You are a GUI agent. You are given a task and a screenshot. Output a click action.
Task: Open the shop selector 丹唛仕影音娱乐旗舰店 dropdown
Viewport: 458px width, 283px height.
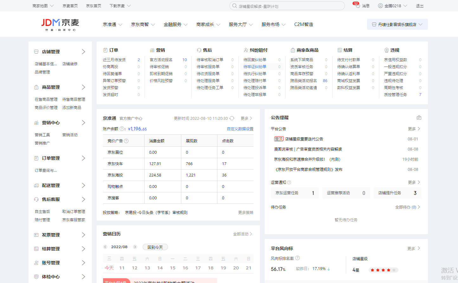[x=397, y=24]
